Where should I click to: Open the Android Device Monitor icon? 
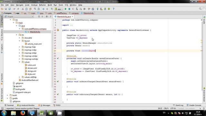(x=109, y=9)
